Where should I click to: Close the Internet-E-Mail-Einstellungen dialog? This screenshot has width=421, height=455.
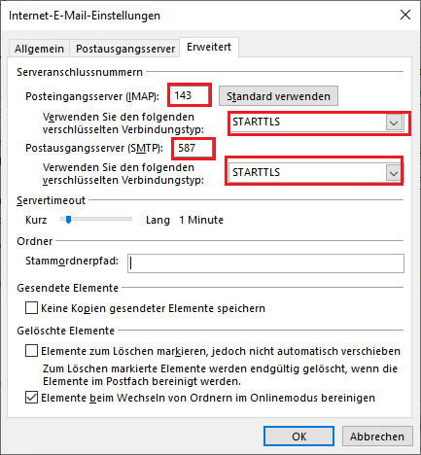405,15
